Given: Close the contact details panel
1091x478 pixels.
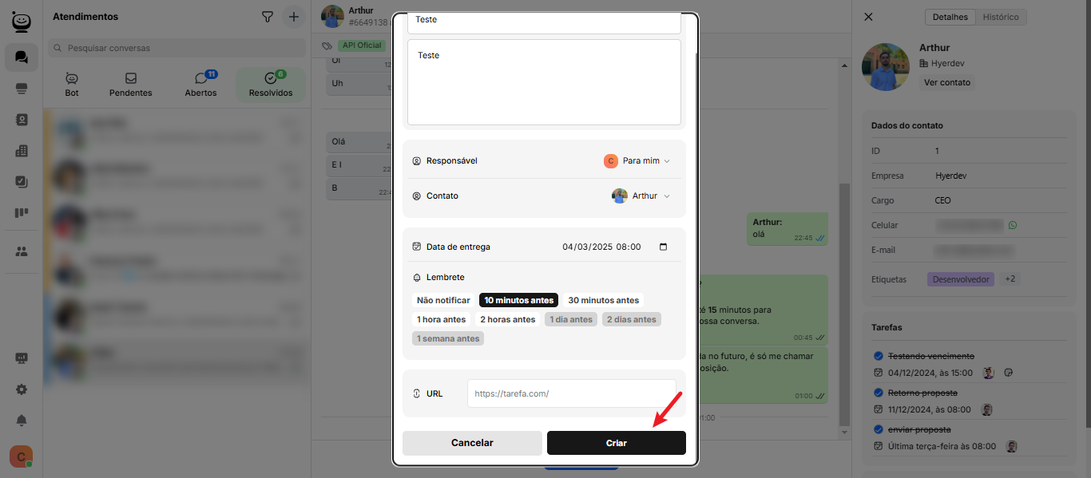Looking at the screenshot, I should [869, 17].
